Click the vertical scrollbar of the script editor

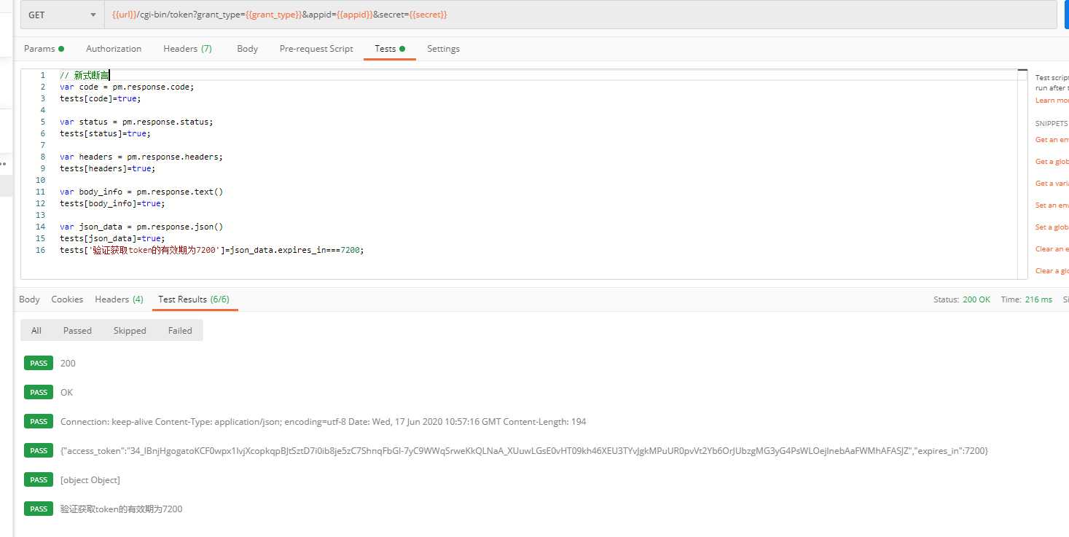click(1023, 173)
